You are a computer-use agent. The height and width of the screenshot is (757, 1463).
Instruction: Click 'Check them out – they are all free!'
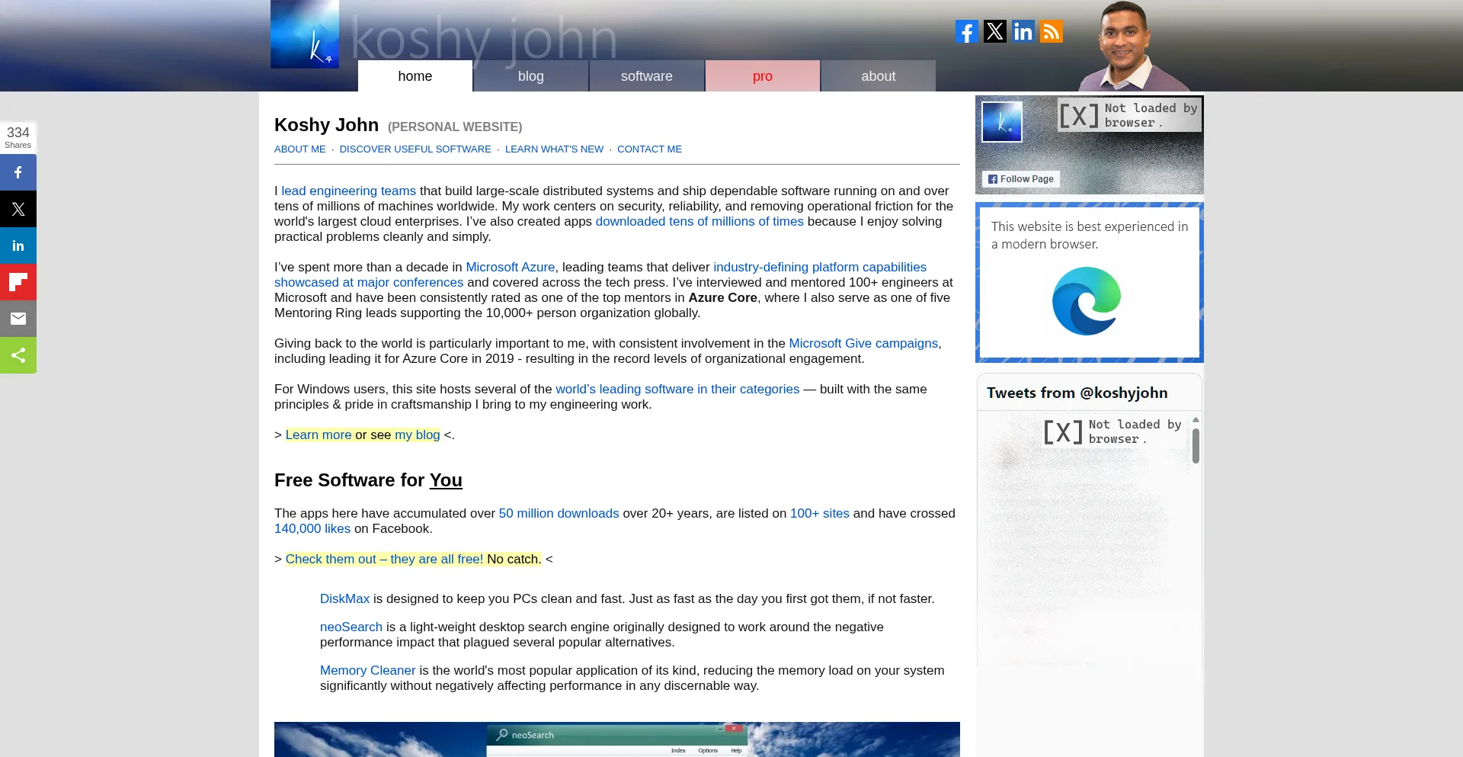(x=384, y=560)
